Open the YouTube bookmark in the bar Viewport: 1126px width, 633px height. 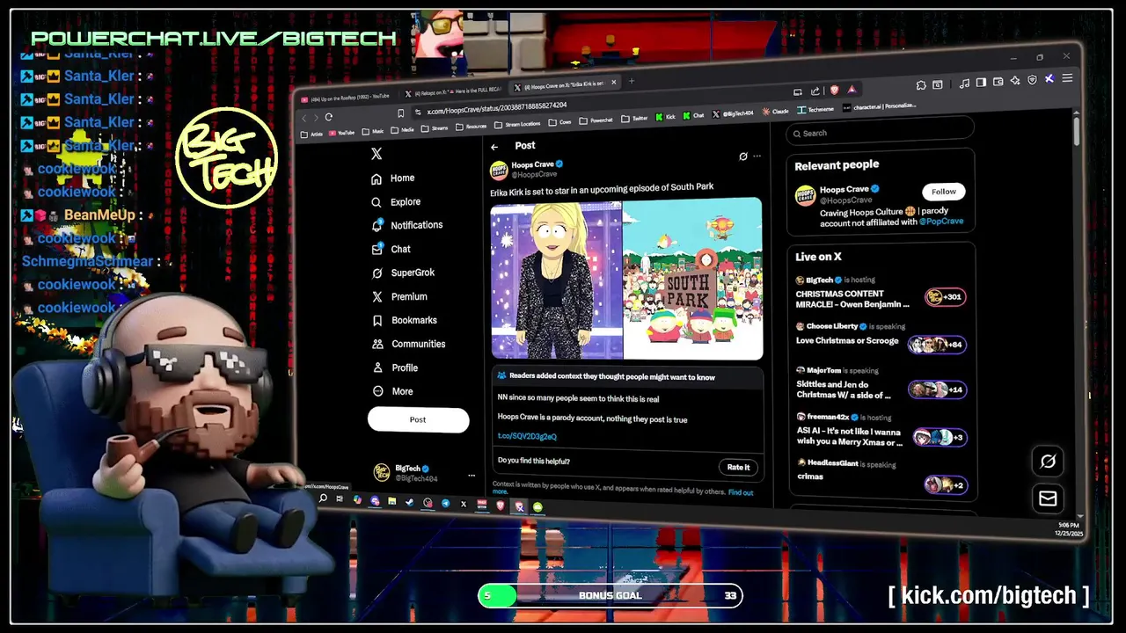341,133
